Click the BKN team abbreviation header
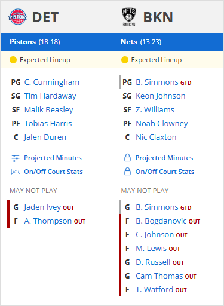Viewport: 224px width, 306px height. click(x=158, y=17)
